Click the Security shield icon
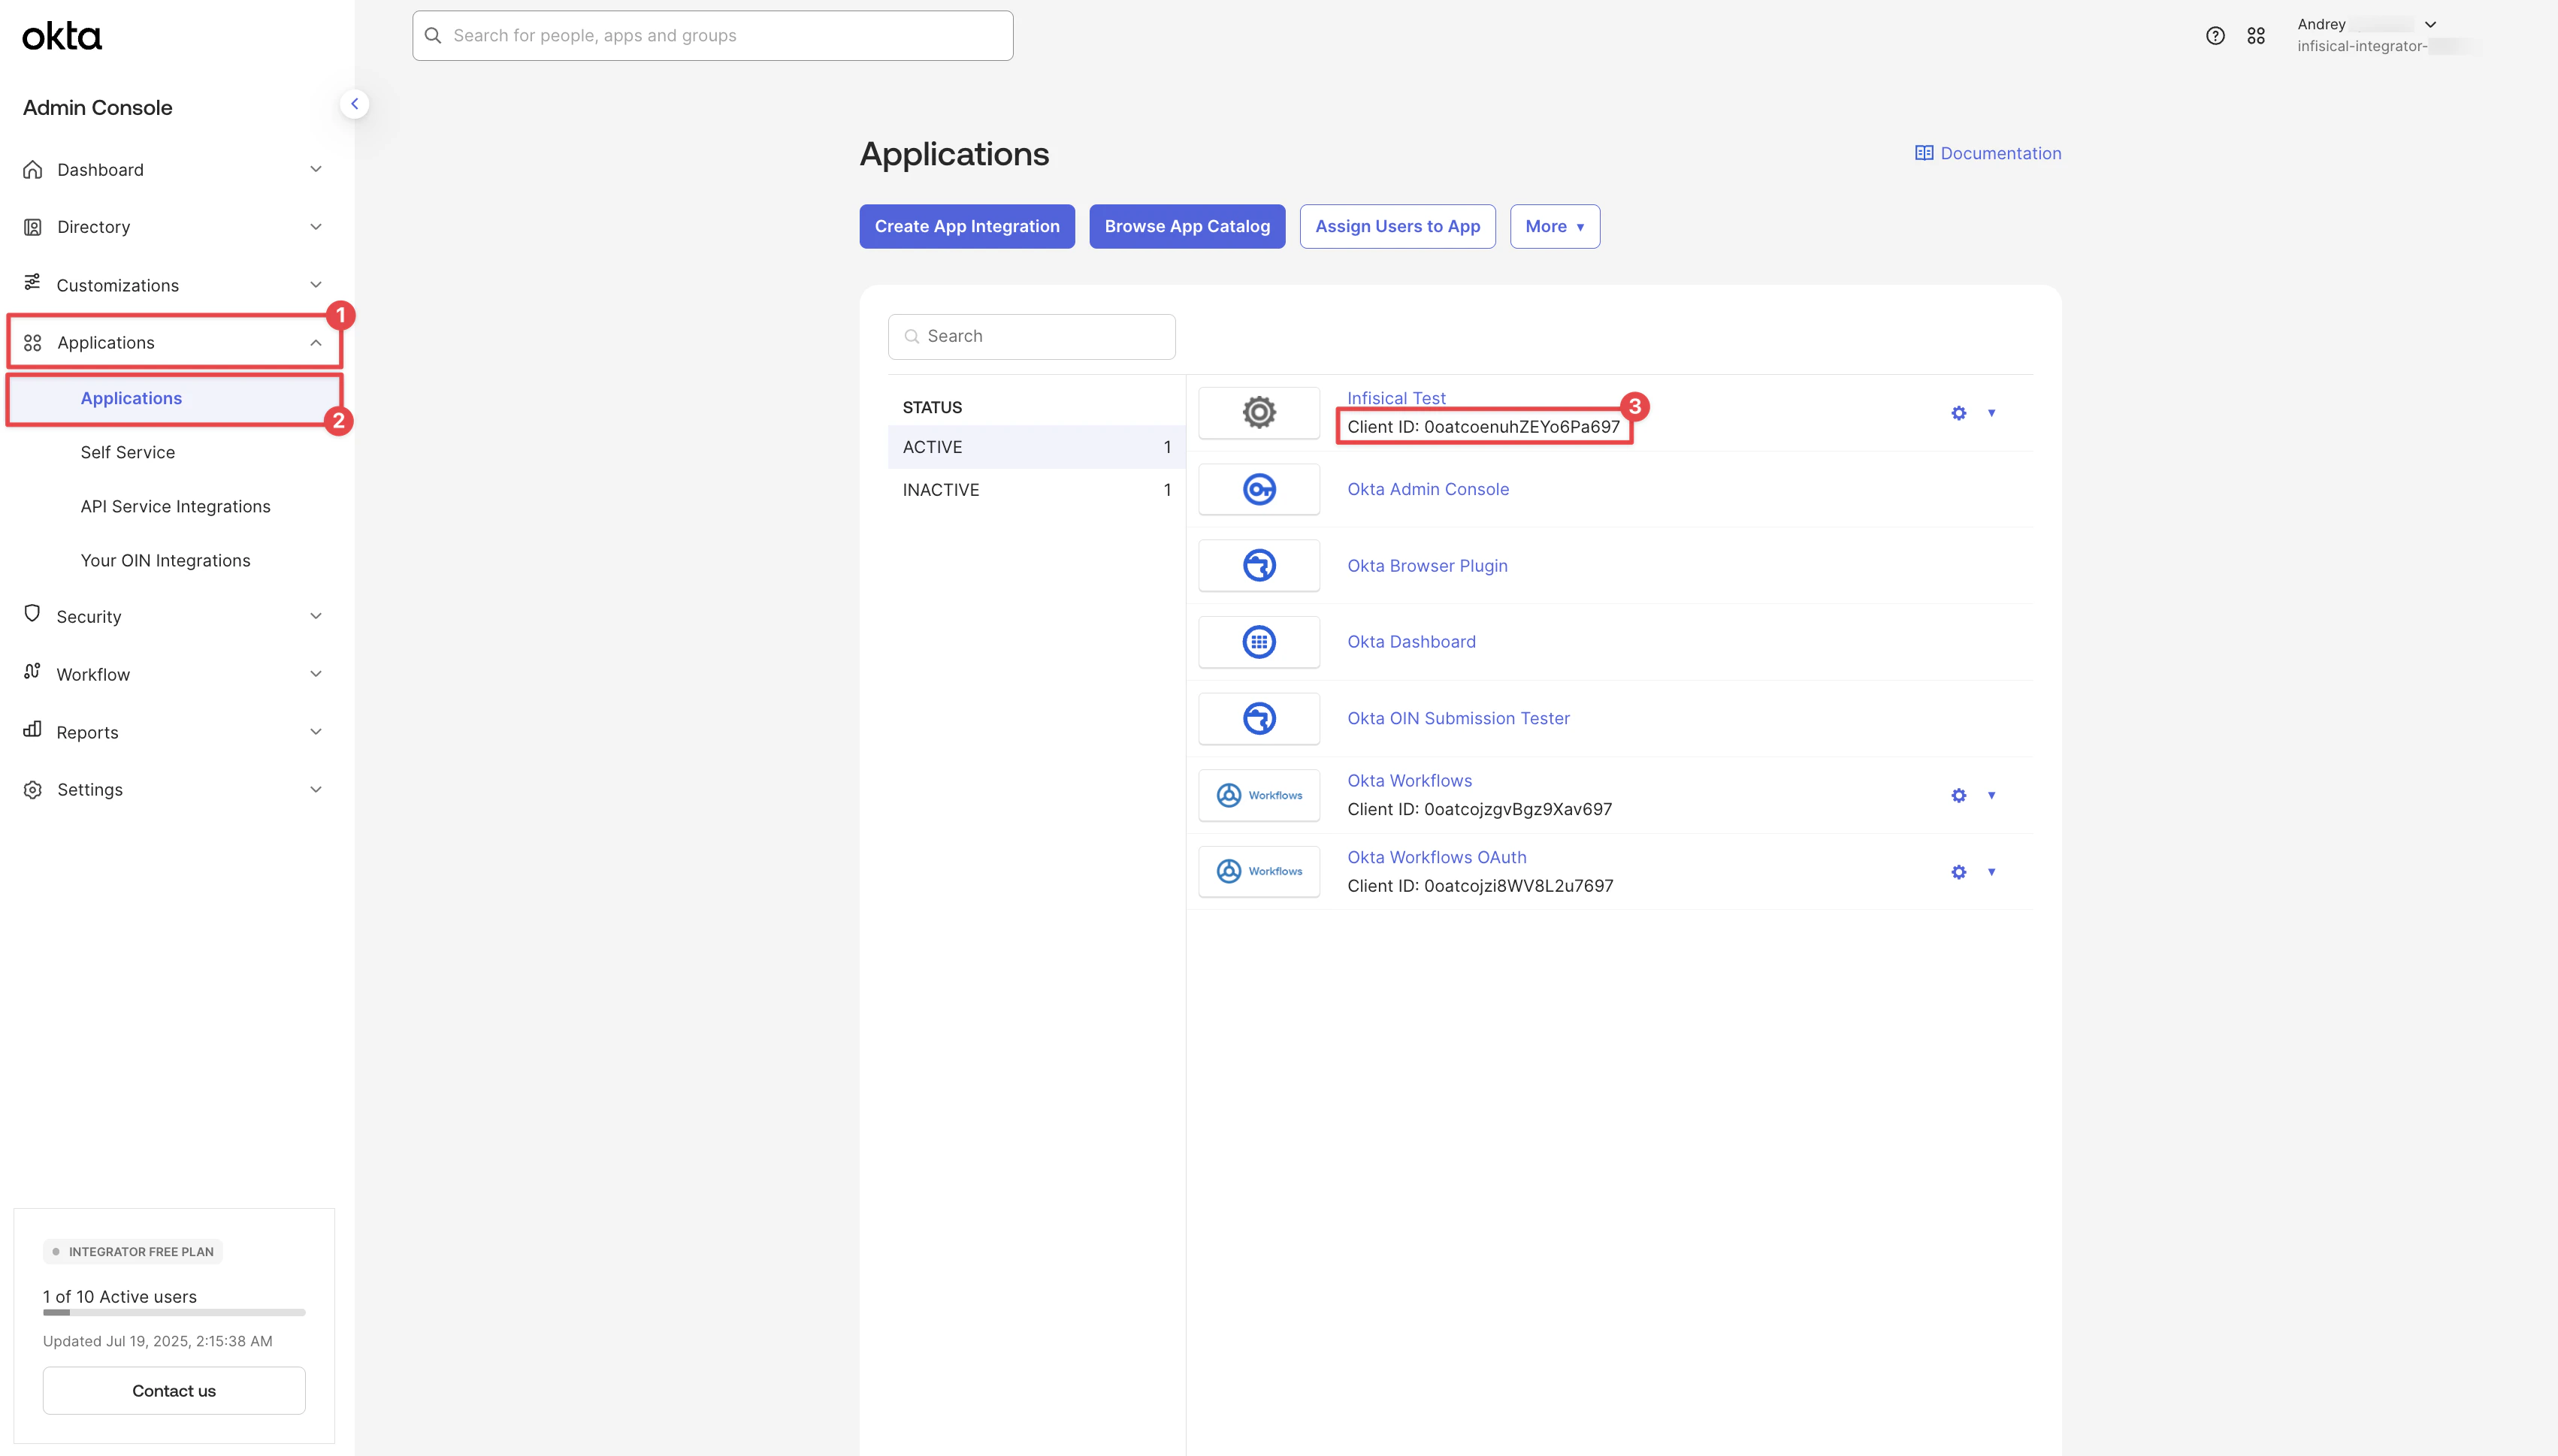This screenshot has height=1456, width=2558. 33,614
